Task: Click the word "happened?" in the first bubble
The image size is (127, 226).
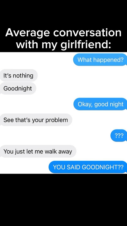Action: pyautogui.click(x=108, y=60)
